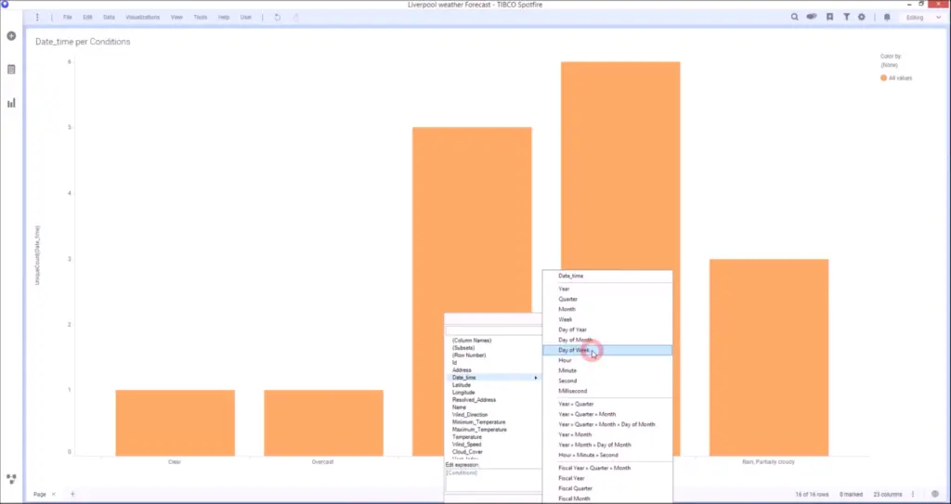
Task: Click the undo arrow in toolbar
Action: coord(278,17)
